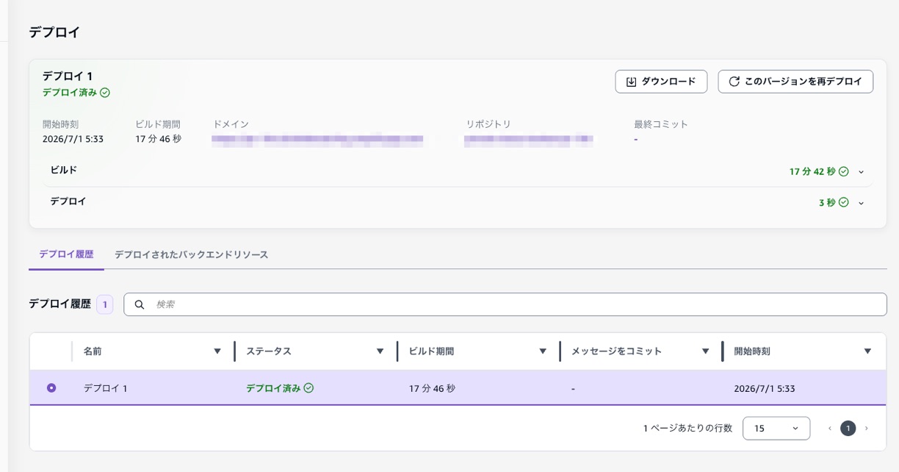Open the rows-per-page dropdown showing 15
The height and width of the screenshot is (472, 899).
coord(776,428)
